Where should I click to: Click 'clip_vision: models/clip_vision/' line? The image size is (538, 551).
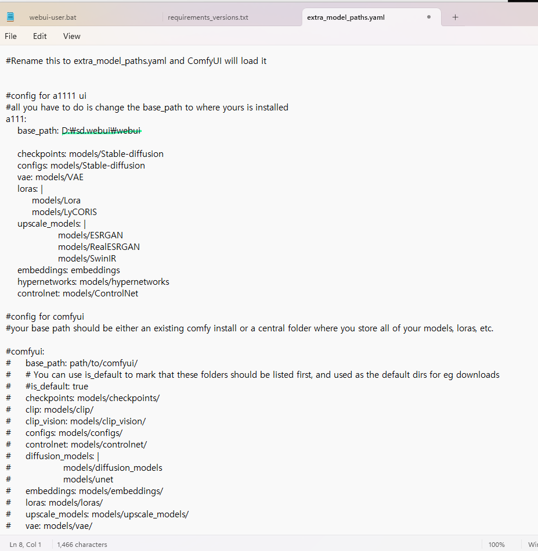click(x=86, y=421)
